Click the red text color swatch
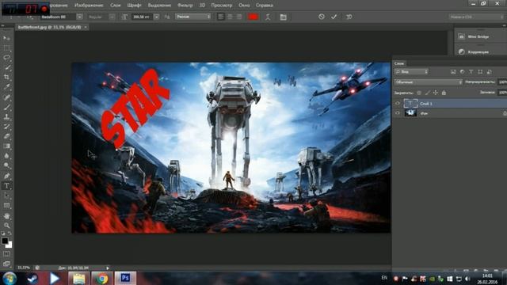 point(253,17)
